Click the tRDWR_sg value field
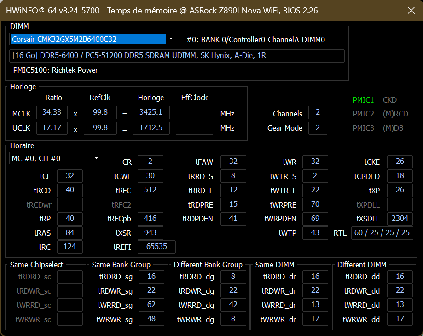 coord(151,291)
